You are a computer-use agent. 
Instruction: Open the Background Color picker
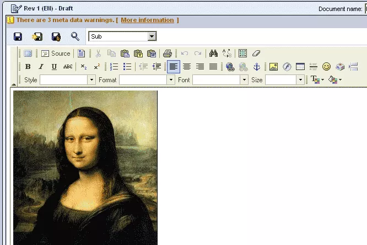point(335,79)
